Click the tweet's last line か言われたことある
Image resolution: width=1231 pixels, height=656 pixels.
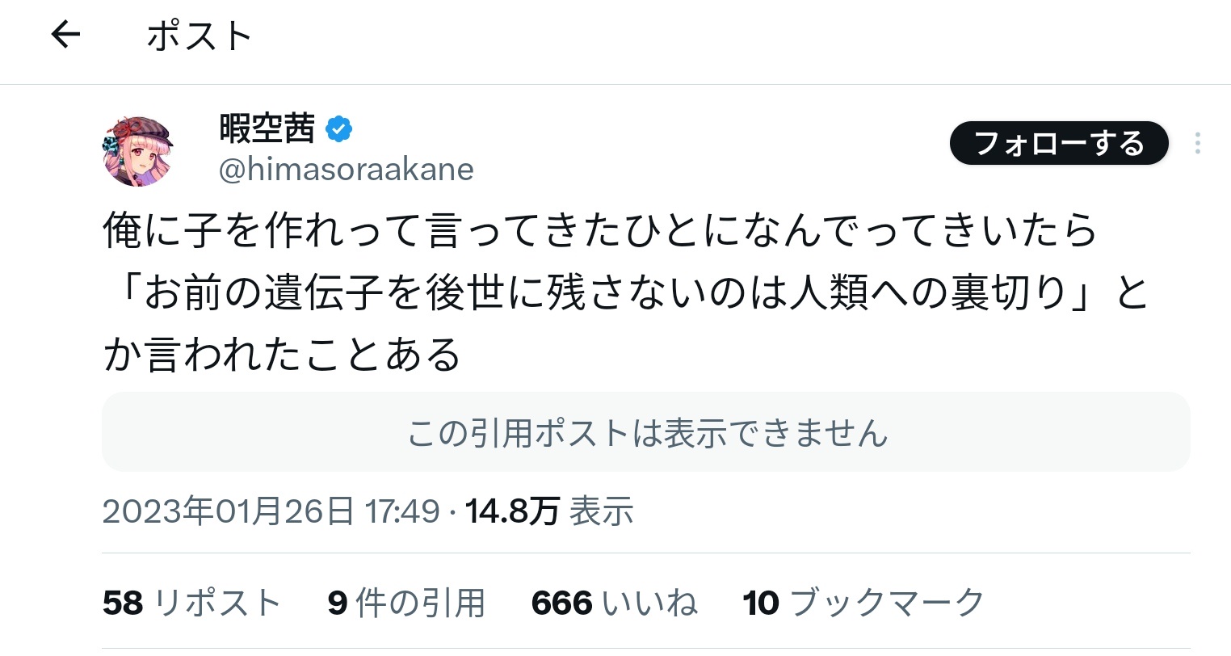283,355
